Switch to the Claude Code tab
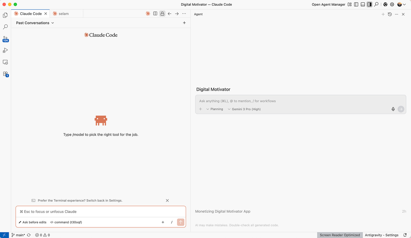This screenshot has height=238, width=411. 31,14
